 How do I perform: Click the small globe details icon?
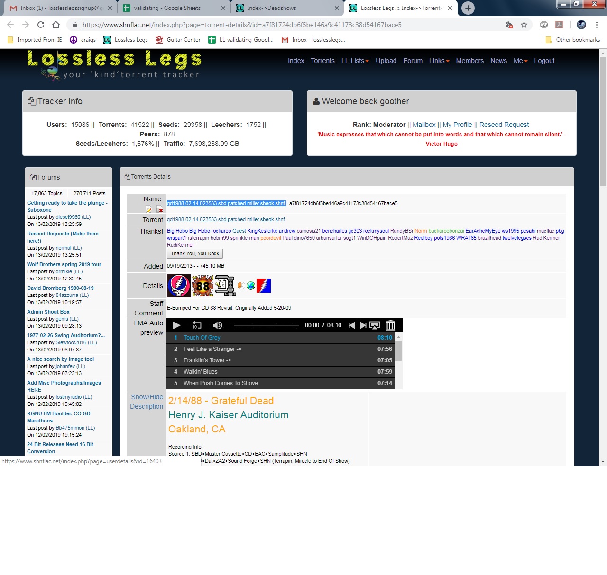(251, 285)
